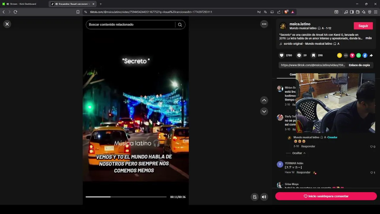Image resolution: width=380 pixels, height=214 pixels.
Task: Toggle auto-scroll icon next to volume
Action: point(255,197)
